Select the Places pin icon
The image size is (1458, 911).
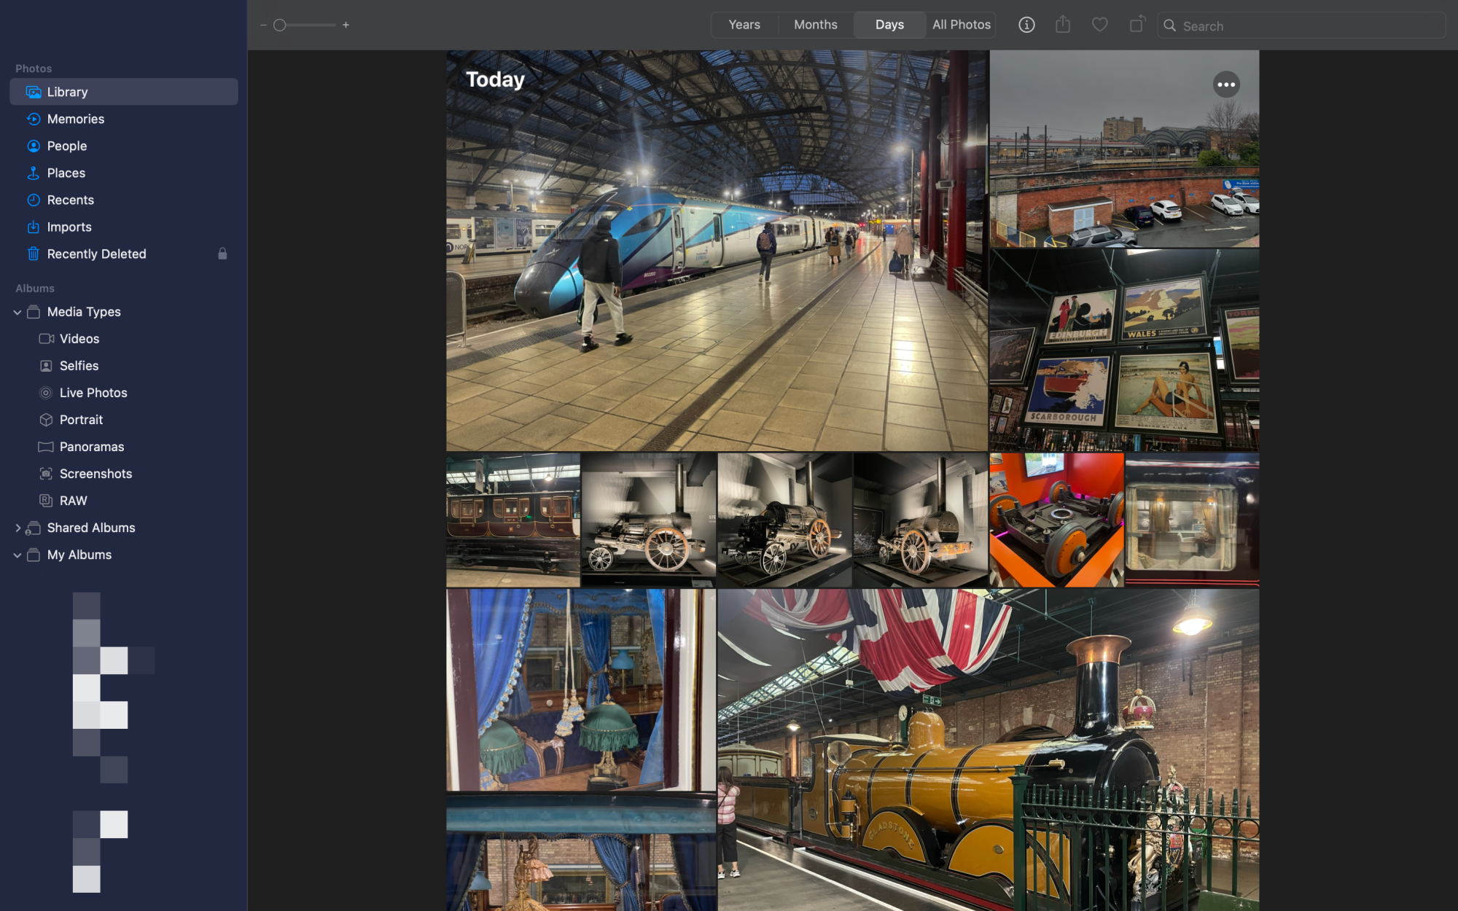click(x=34, y=173)
